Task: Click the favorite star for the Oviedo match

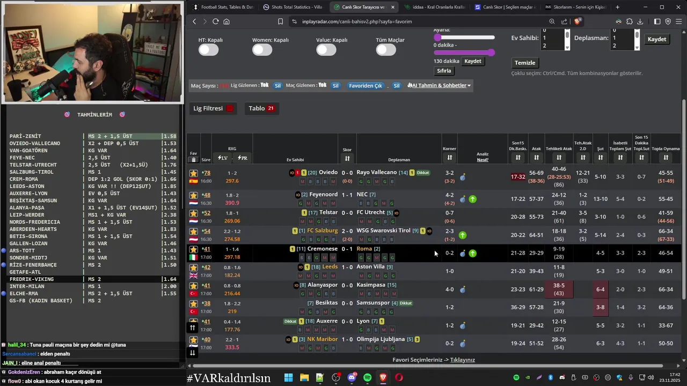Action: (x=194, y=173)
